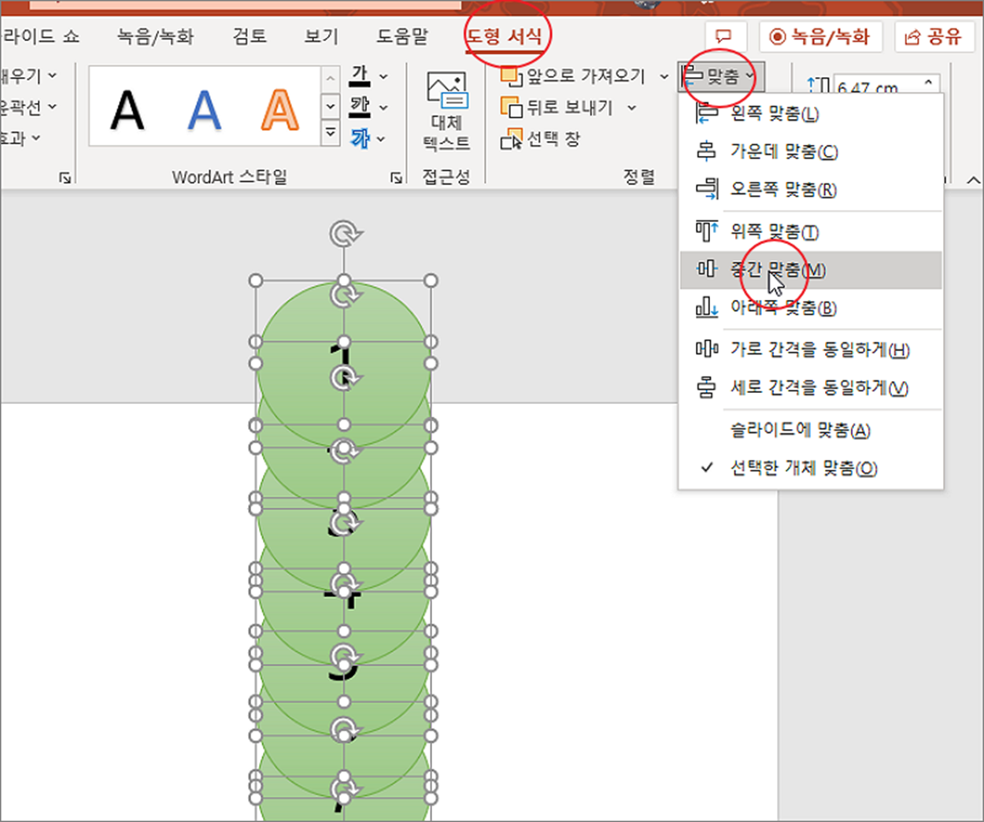Image resolution: width=984 pixels, height=822 pixels.
Task: Open the 맞춤 align dropdown
Action: pyautogui.click(x=720, y=76)
